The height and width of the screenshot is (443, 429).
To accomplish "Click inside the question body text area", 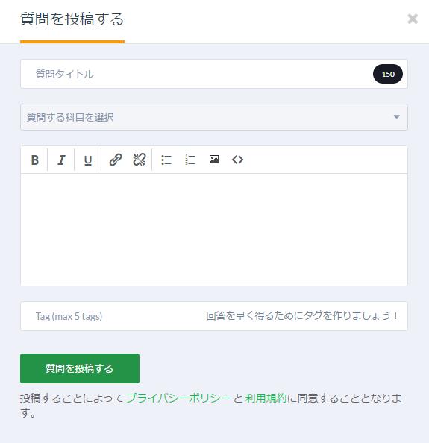I will (x=214, y=230).
